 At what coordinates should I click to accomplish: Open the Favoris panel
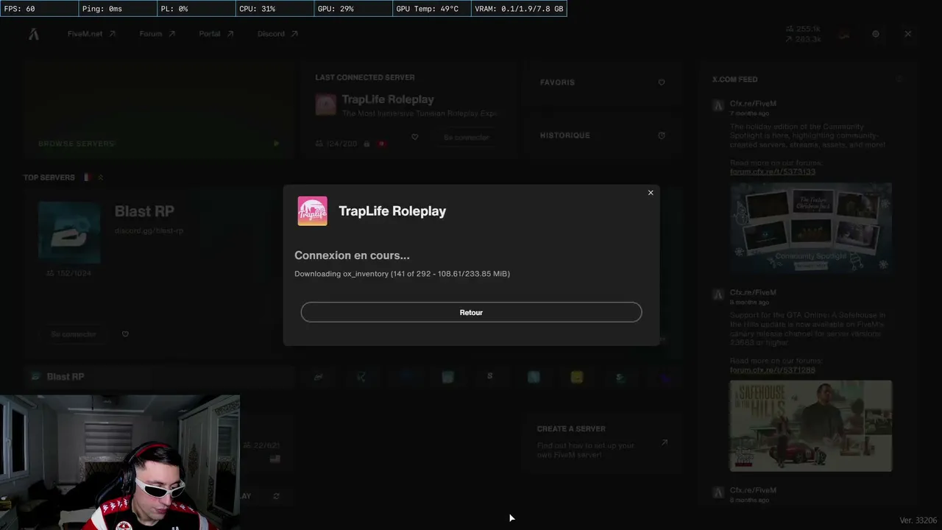tap(603, 82)
